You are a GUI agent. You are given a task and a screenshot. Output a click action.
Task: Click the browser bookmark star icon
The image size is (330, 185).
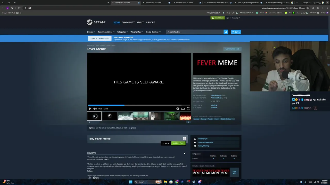(25, 8)
